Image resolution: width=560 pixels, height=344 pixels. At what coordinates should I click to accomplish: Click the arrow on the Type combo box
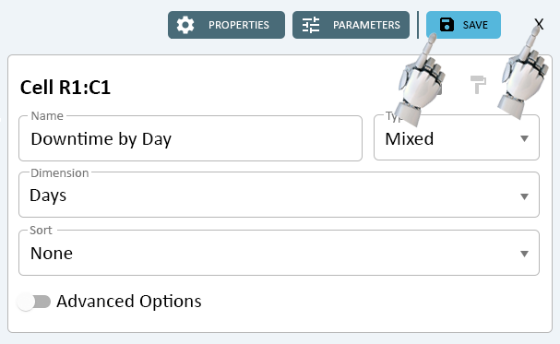[524, 138]
